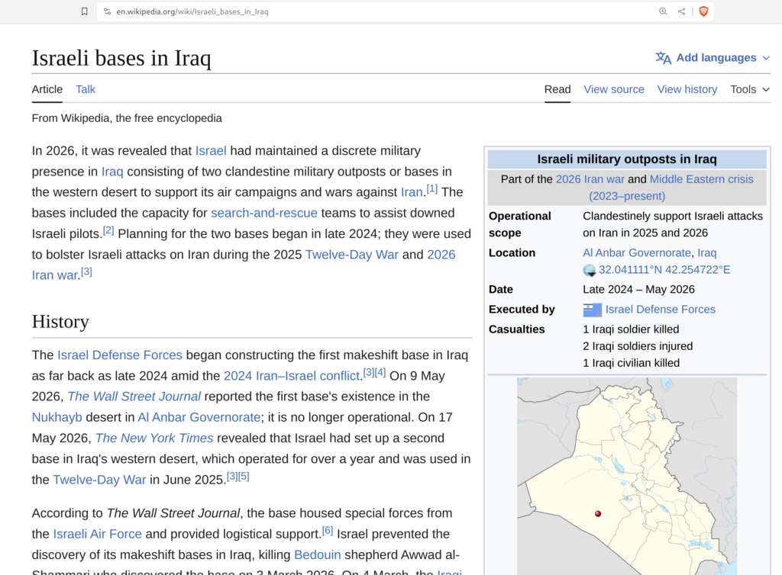Open the View source tab
The width and height of the screenshot is (782, 575).
(x=614, y=90)
